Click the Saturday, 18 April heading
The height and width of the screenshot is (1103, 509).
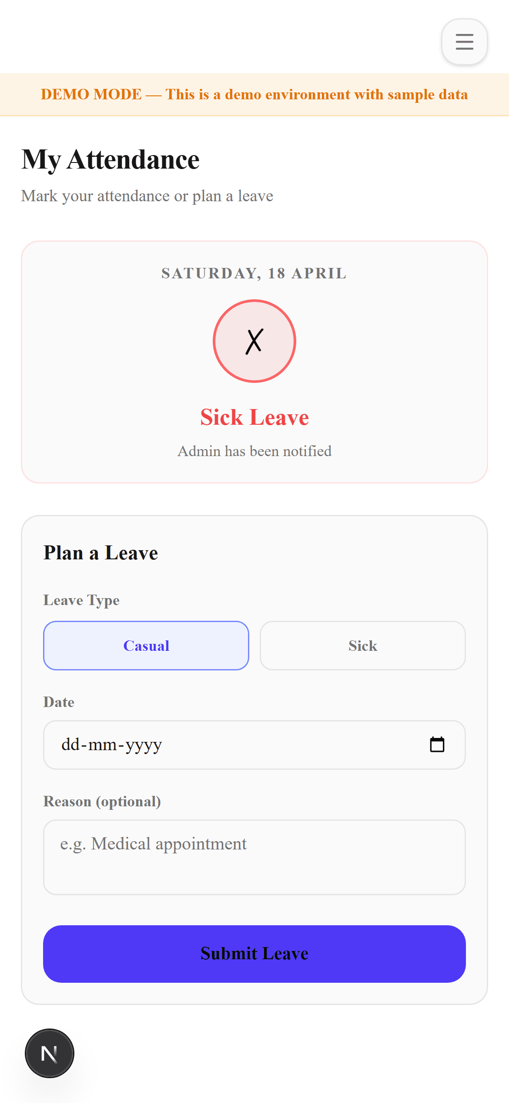click(x=254, y=273)
